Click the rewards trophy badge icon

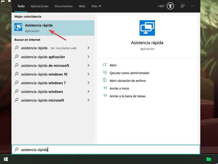(170, 6)
